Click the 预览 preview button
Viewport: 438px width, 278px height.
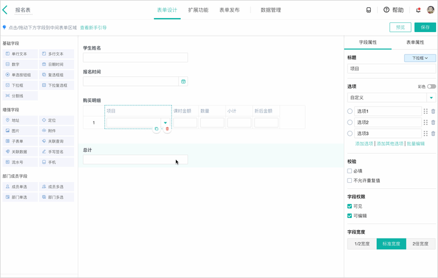point(400,27)
